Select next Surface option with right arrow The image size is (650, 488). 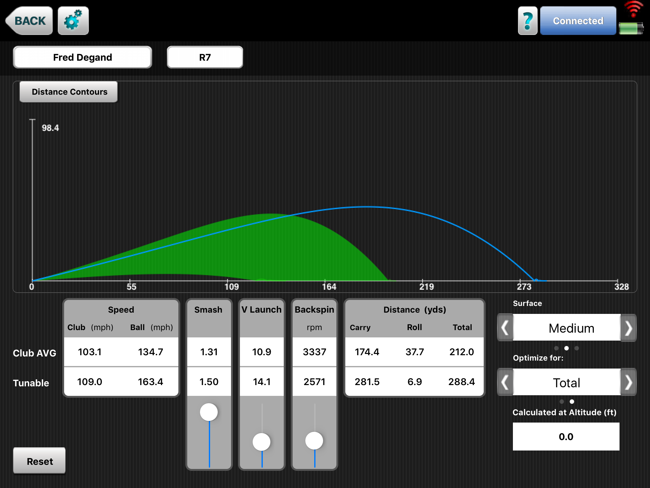[x=628, y=328]
